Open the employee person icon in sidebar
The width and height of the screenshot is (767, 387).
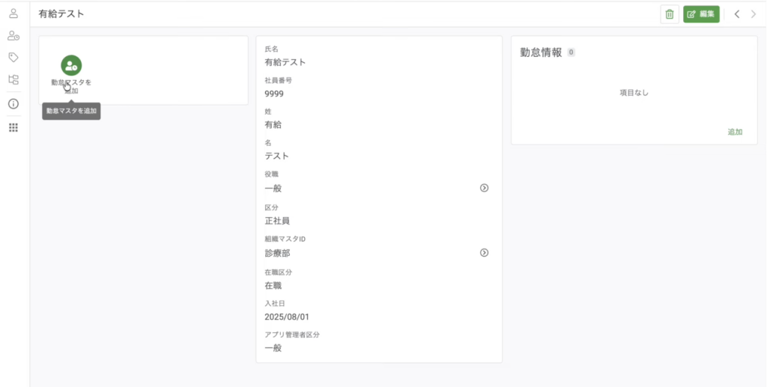(13, 13)
